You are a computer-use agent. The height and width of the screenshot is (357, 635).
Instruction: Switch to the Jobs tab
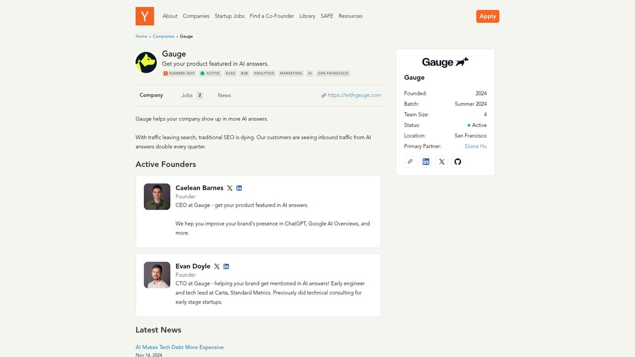192,95
